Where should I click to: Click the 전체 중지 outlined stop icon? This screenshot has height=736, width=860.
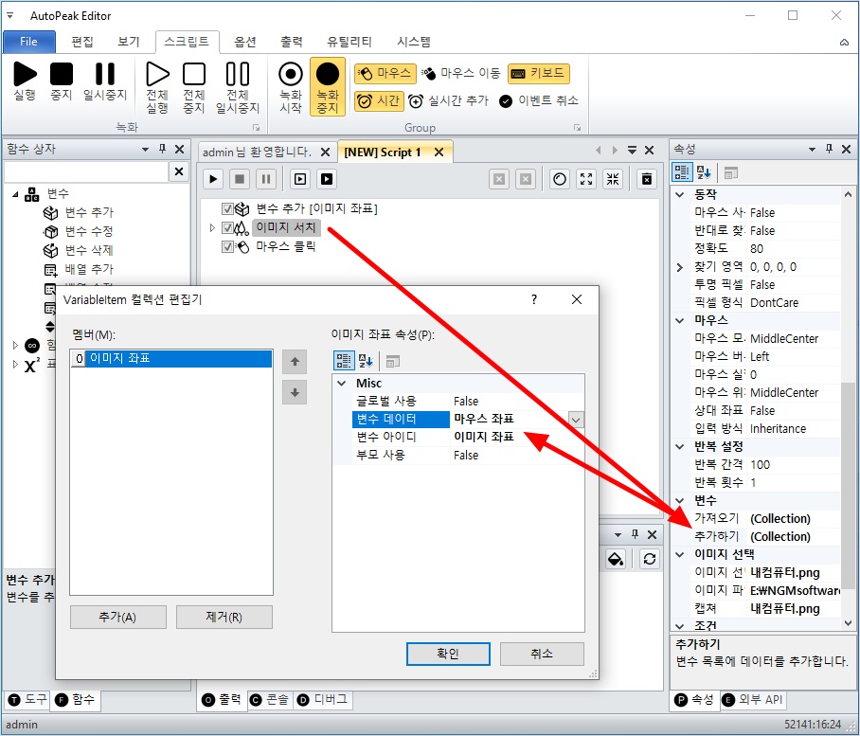(193, 74)
